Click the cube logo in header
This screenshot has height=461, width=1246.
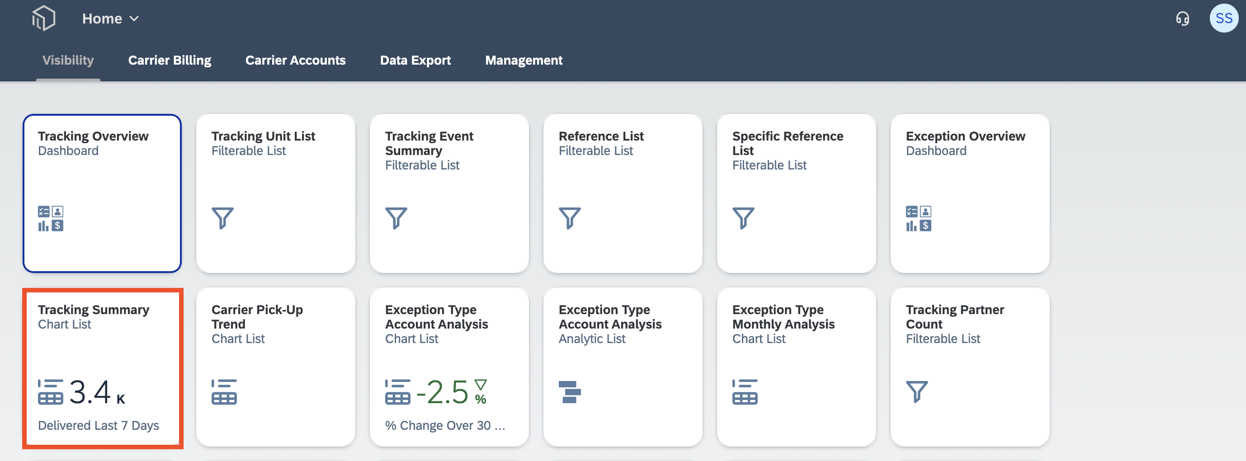coord(43,19)
